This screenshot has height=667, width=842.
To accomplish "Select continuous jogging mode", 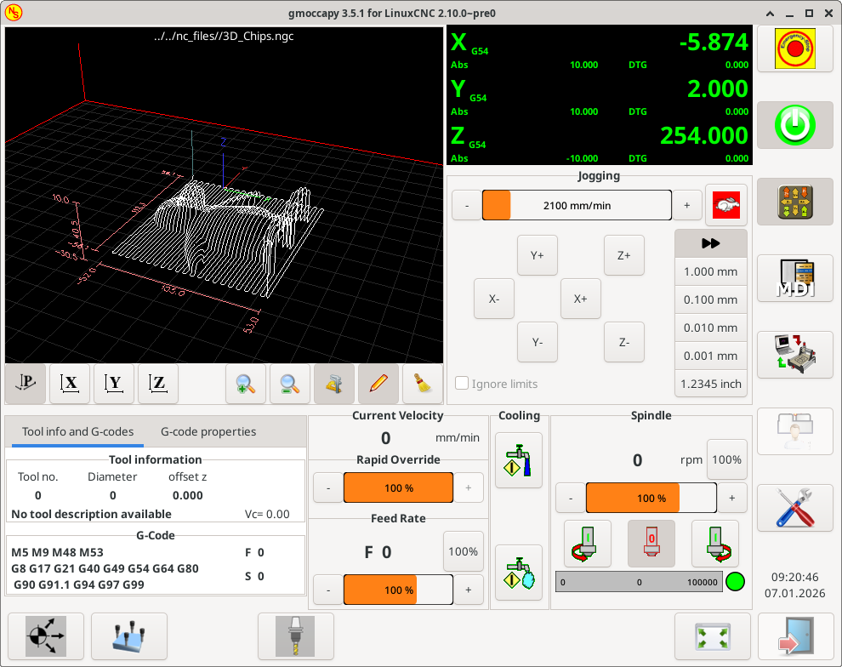I will click(x=711, y=242).
